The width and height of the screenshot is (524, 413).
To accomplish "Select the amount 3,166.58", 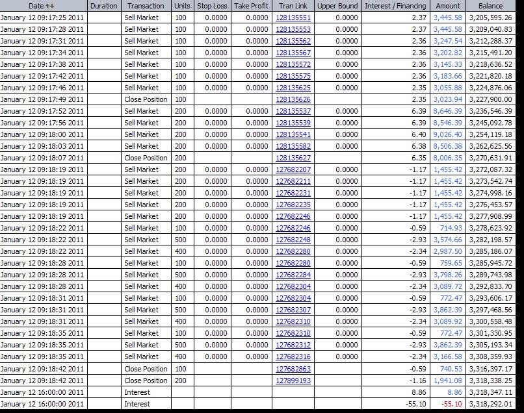I will (x=448, y=357).
